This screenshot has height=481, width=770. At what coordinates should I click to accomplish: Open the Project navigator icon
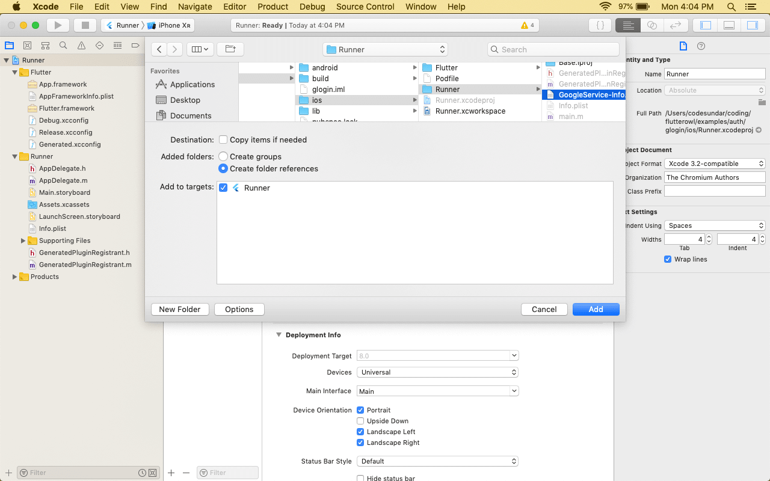point(9,46)
